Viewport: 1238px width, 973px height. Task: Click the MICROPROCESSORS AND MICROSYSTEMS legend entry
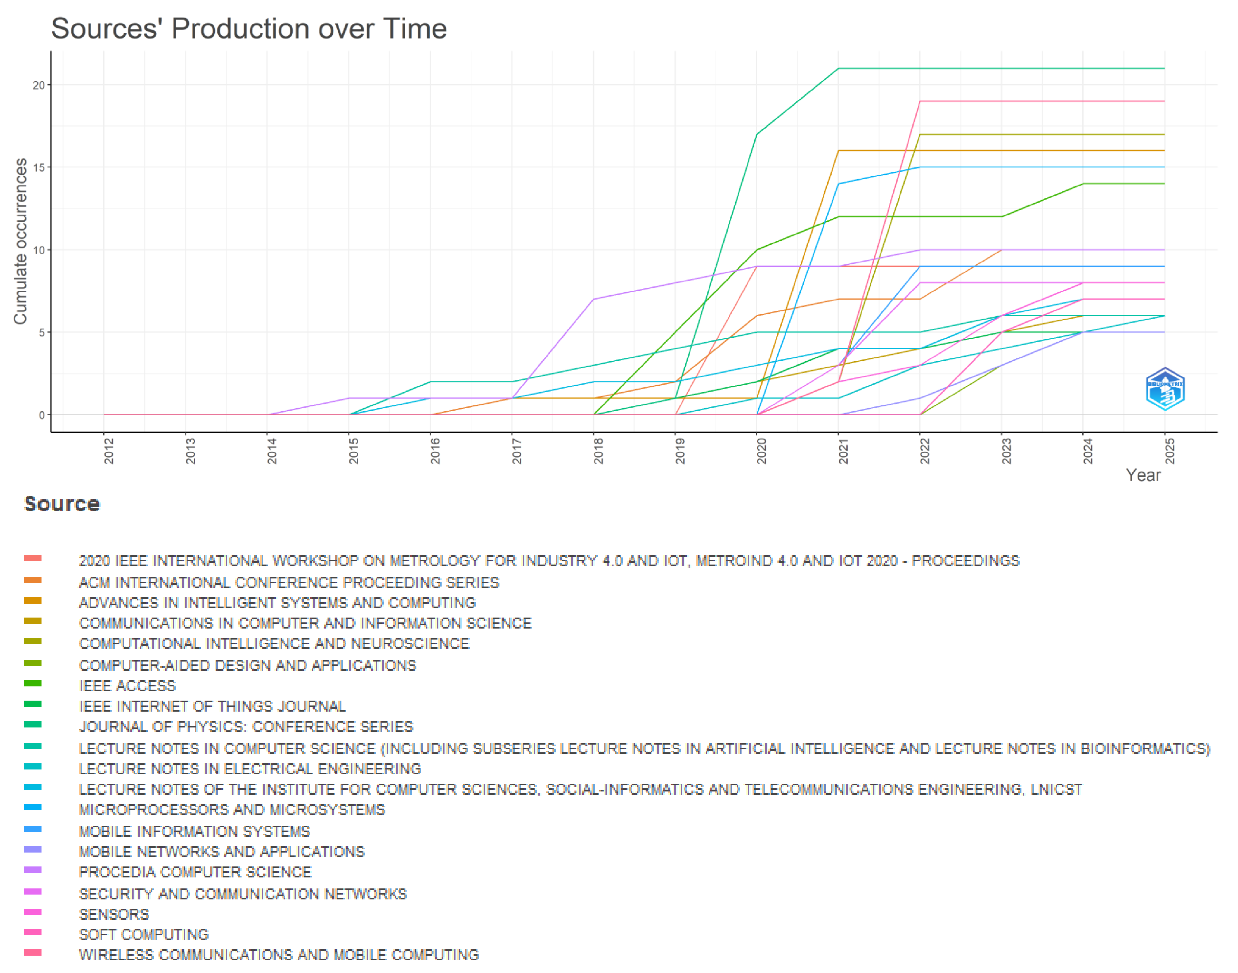[231, 809]
